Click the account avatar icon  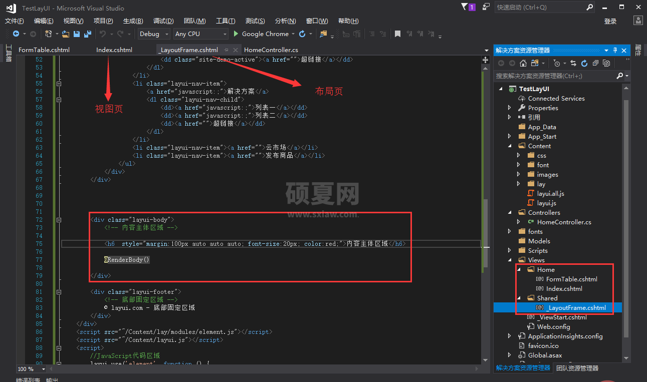click(x=638, y=21)
